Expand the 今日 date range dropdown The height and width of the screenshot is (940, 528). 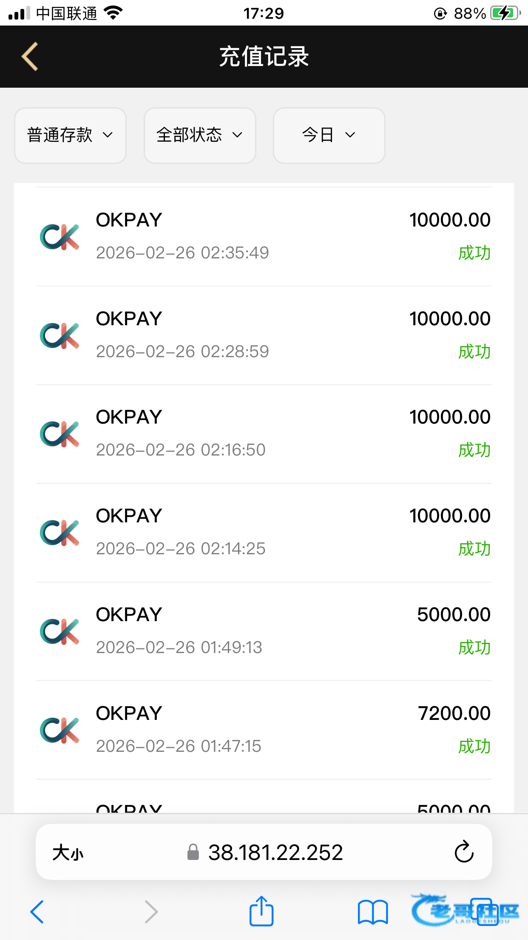[329, 135]
